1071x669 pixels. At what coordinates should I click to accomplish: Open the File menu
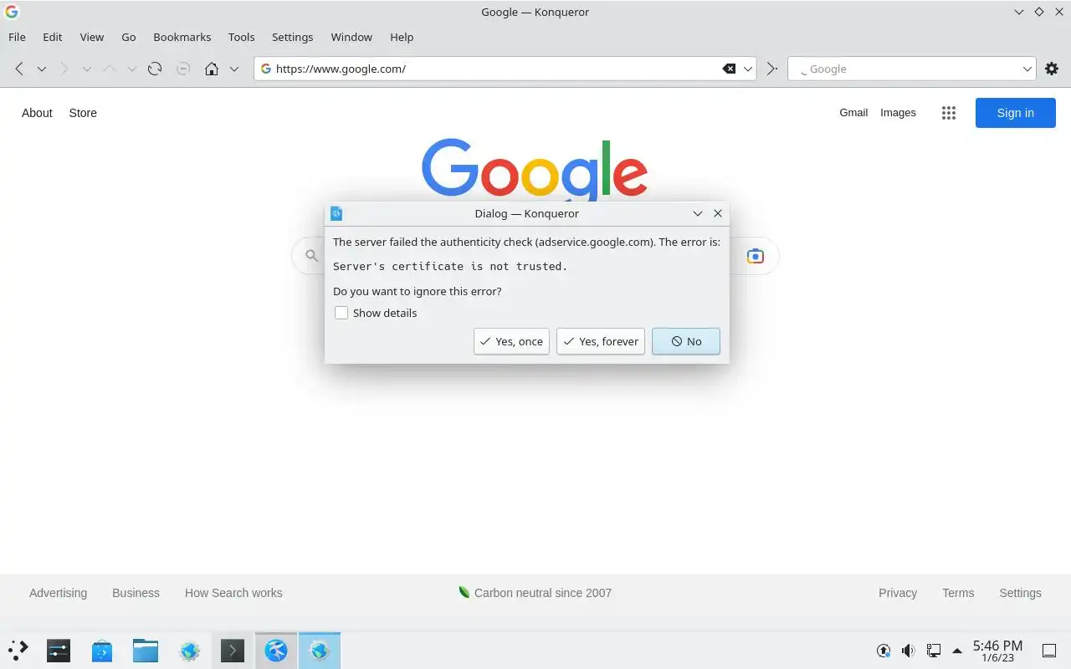point(17,37)
